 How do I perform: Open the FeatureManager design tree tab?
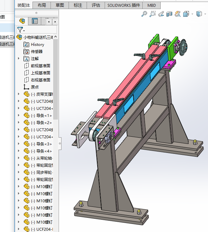tap(22, 21)
